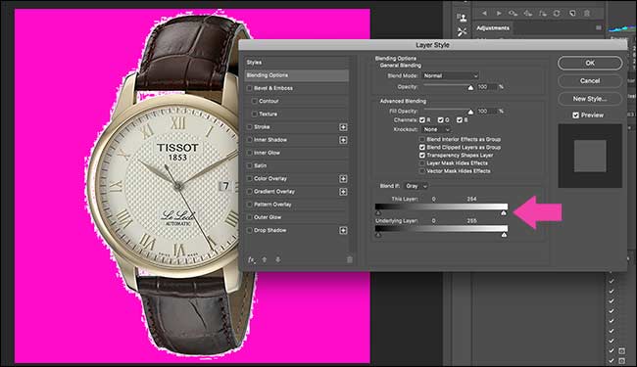
Task: Click the plus icon next to Stroke
Action: (x=343, y=127)
